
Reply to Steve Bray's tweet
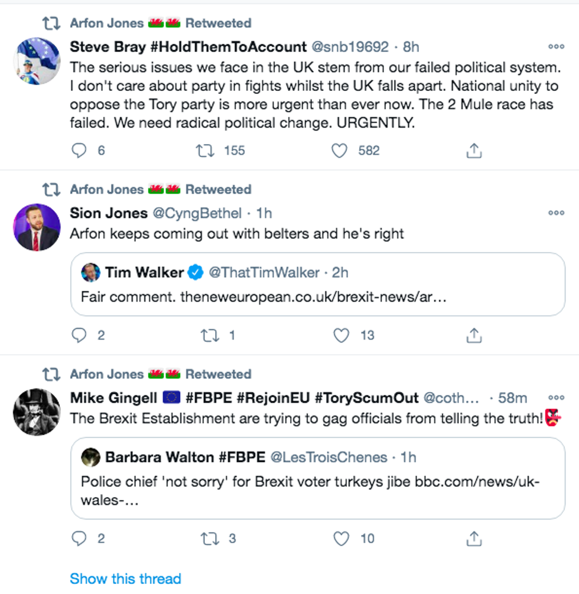[79, 151]
